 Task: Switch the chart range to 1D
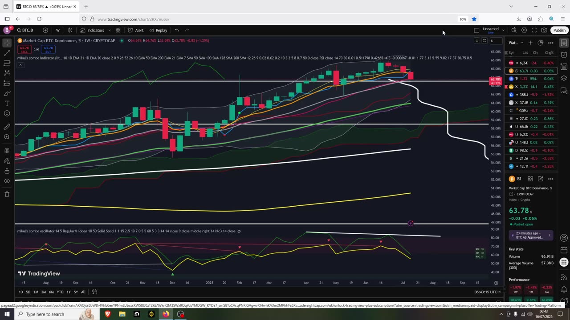coord(20,292)
